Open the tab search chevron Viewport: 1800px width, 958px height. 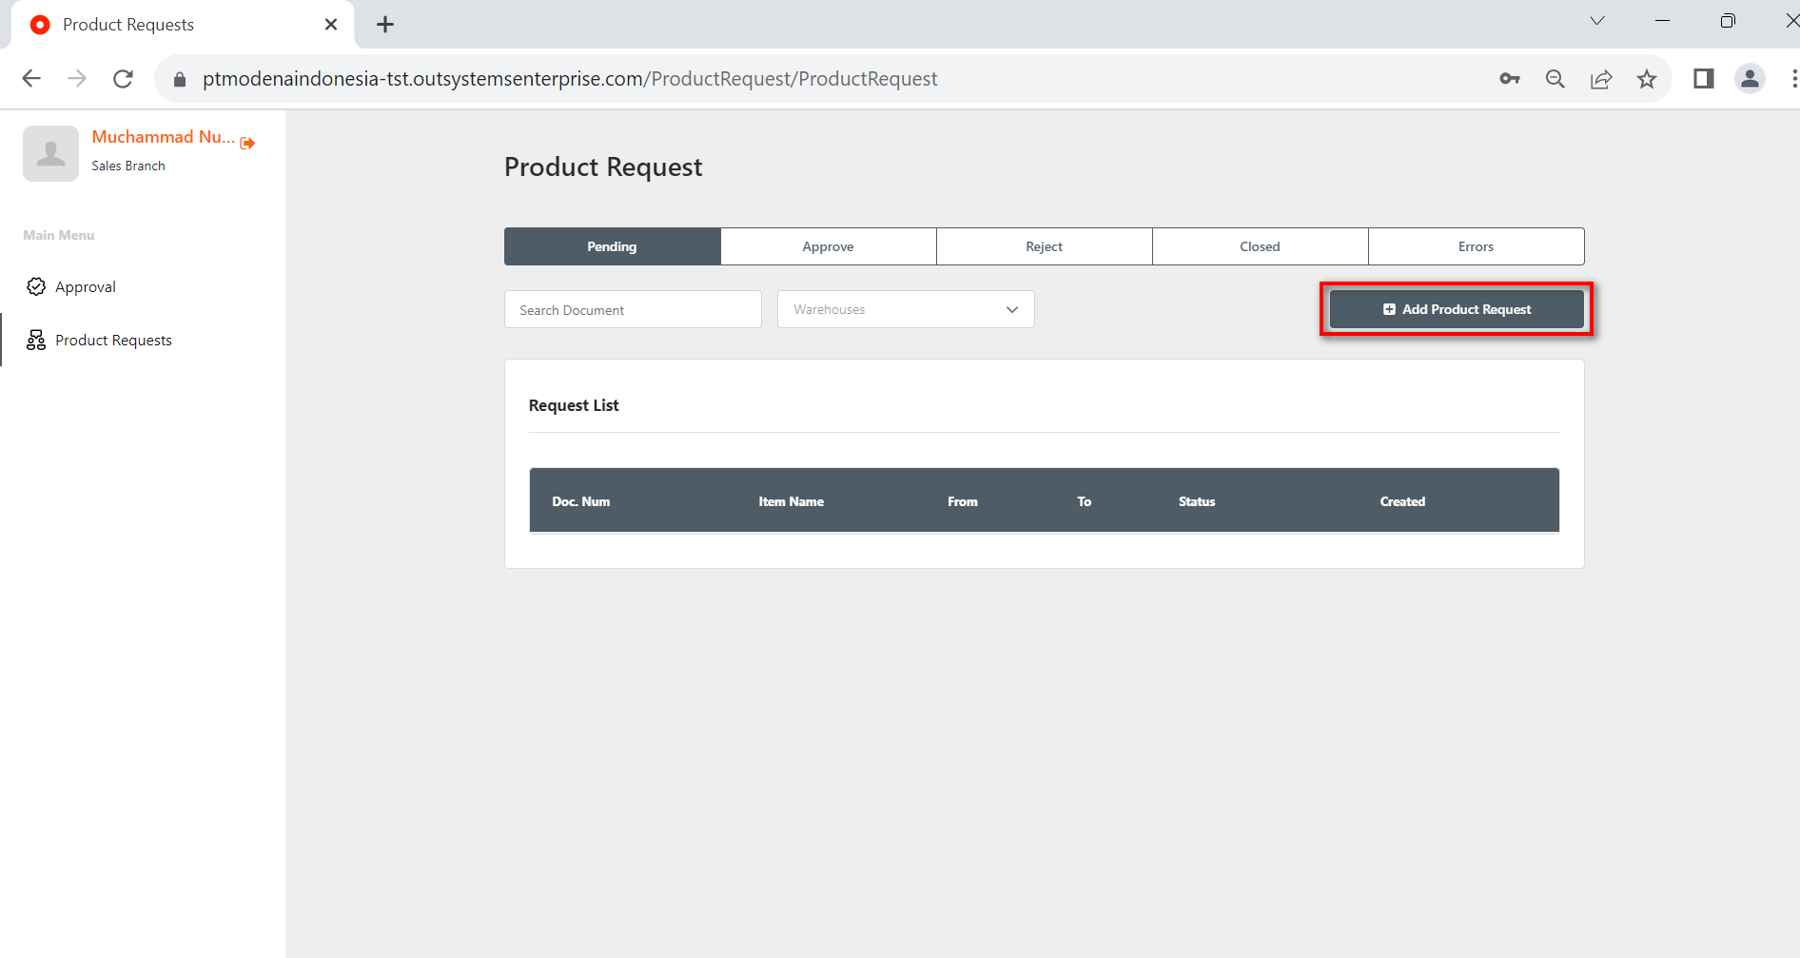1597,21
